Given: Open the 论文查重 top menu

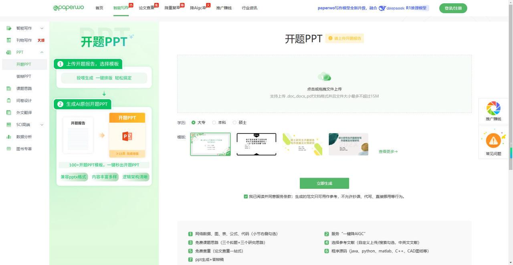Looking at the screenshot, I should tap(147, 8).
